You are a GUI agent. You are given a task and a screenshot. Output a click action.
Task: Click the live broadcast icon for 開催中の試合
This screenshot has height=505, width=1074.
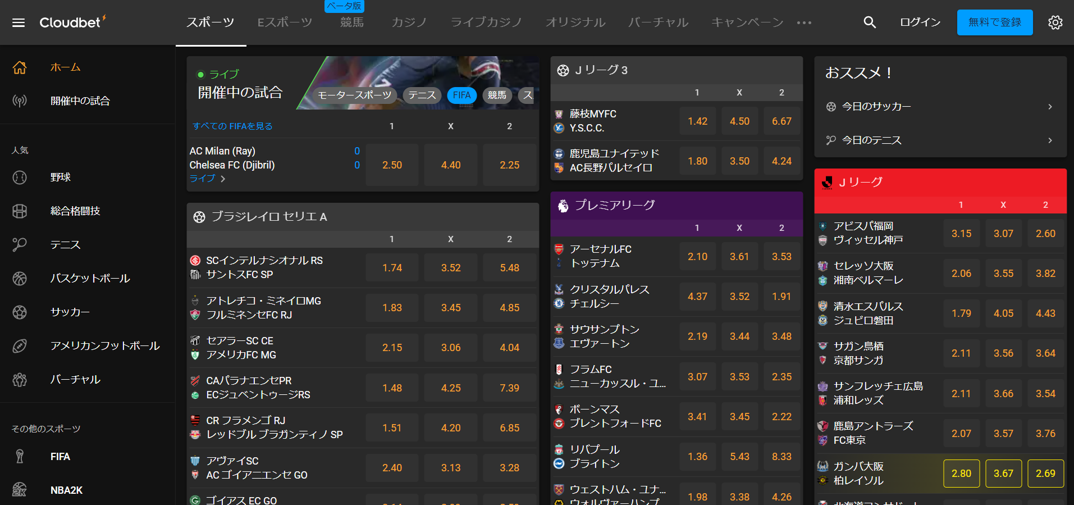pyautogui.click(x=20, y=101)
